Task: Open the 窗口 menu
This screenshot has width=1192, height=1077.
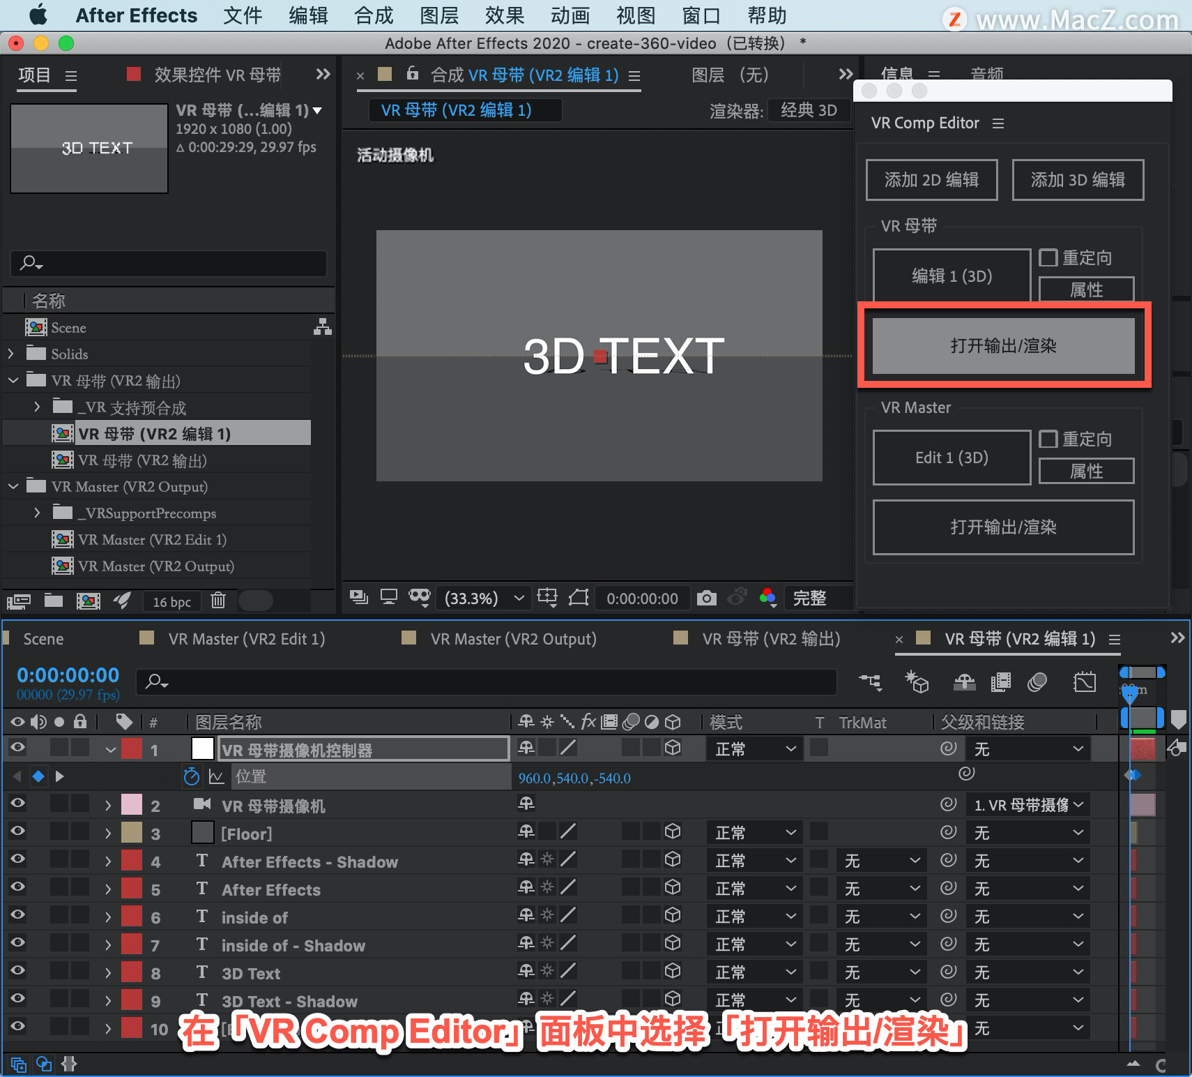Action: [x=701, y=15]
